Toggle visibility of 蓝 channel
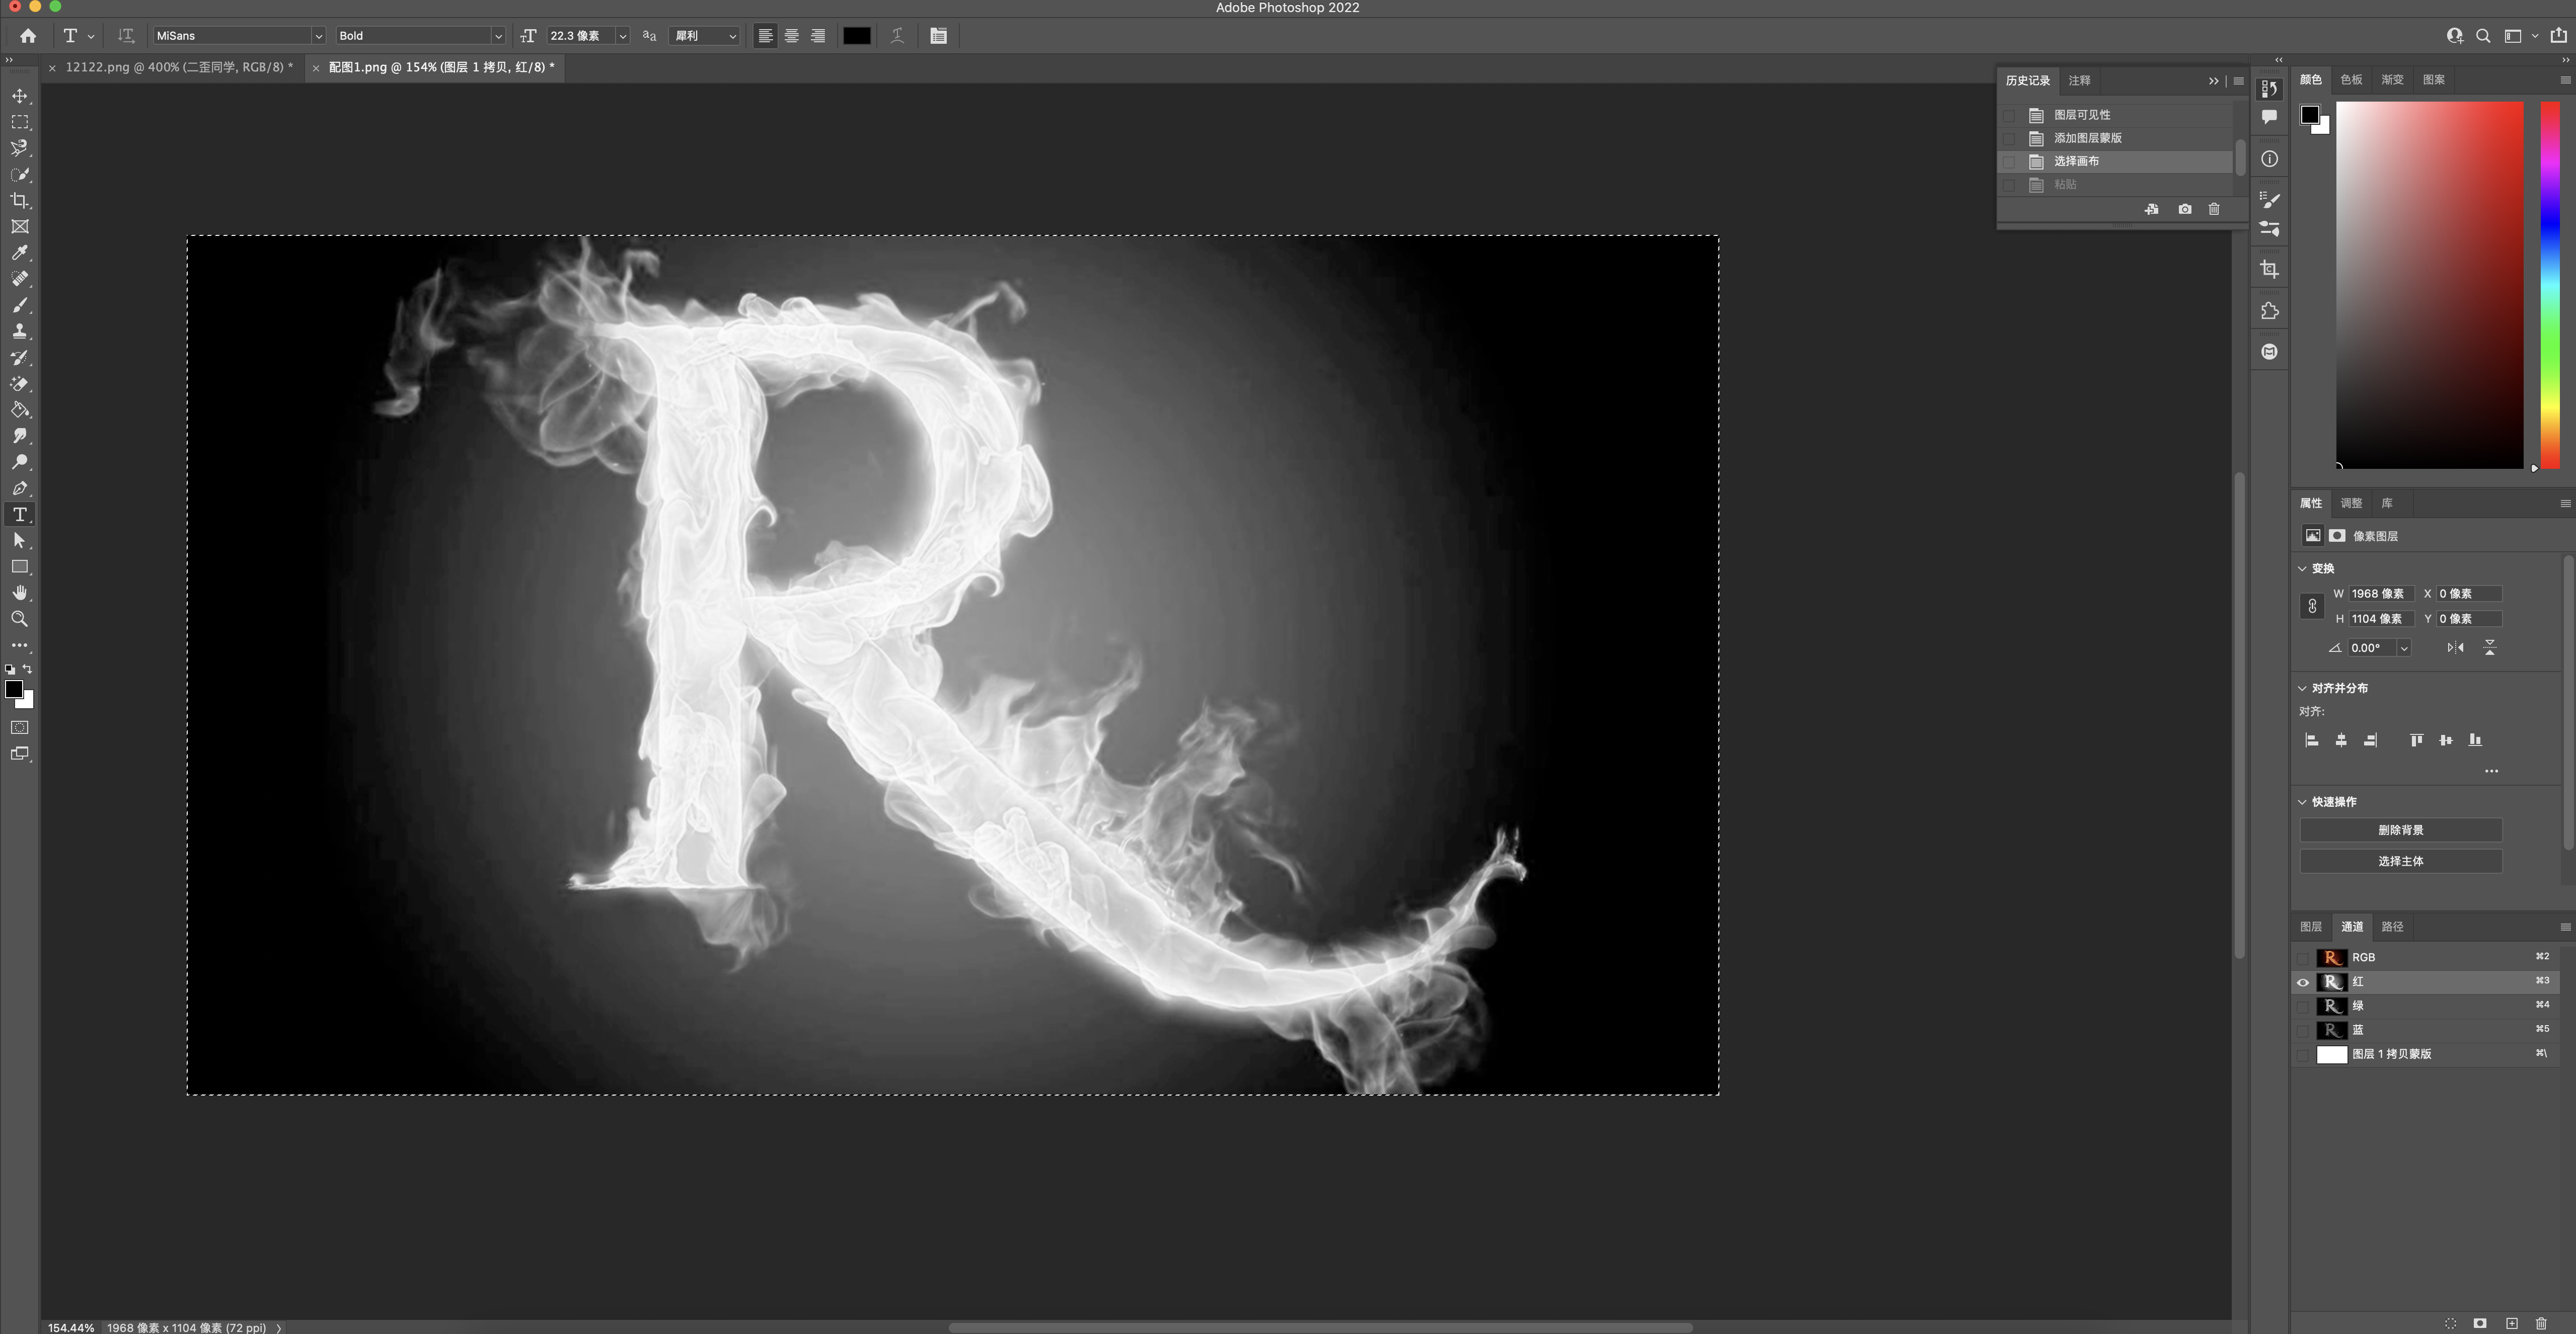Screen dimensions: 2576x1334 [2303, 1030]
